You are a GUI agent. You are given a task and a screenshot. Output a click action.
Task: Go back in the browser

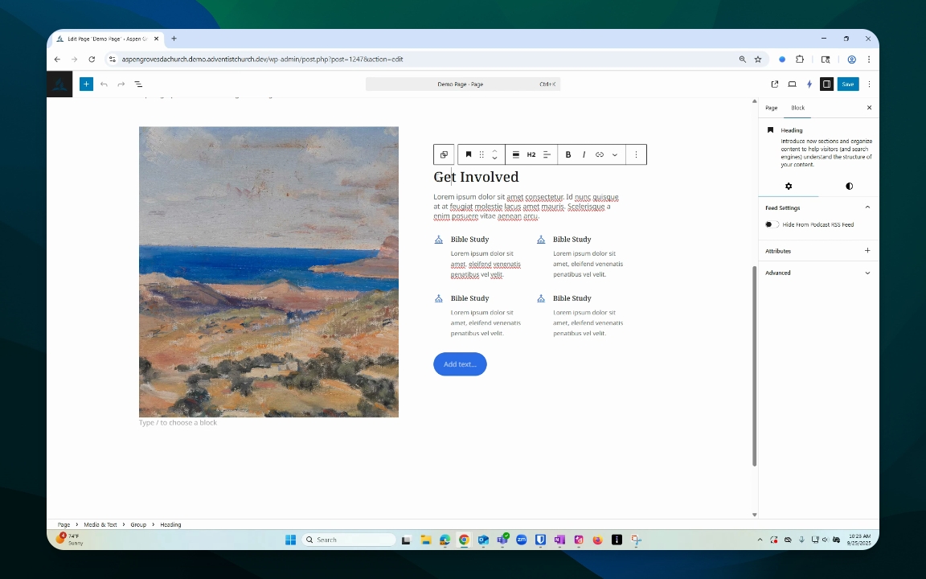click(57, 60)
